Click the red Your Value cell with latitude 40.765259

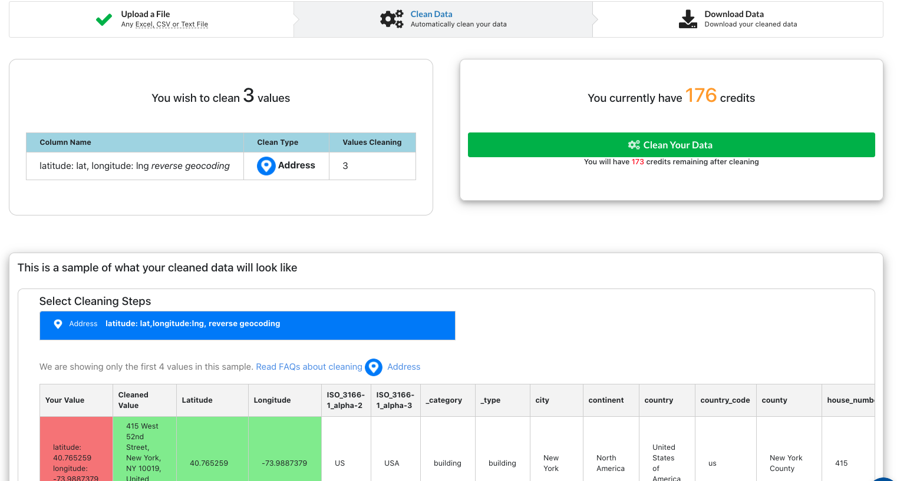pos(76,449)
